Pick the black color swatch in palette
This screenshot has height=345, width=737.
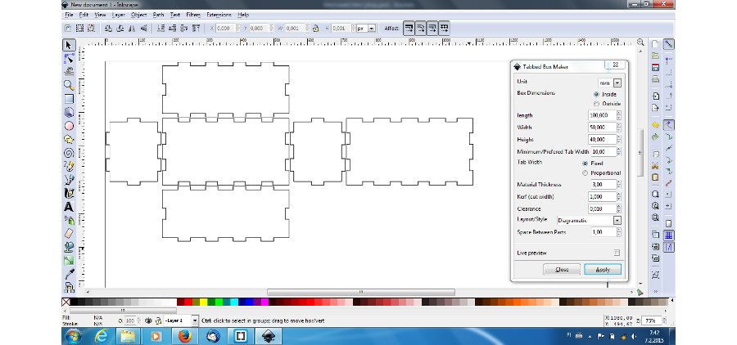(74, 302)
